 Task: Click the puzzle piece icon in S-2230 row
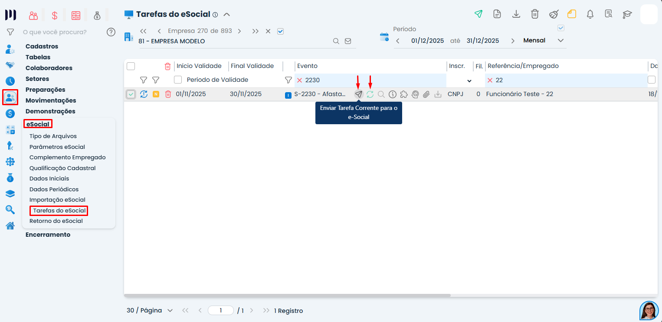point(404,94)
